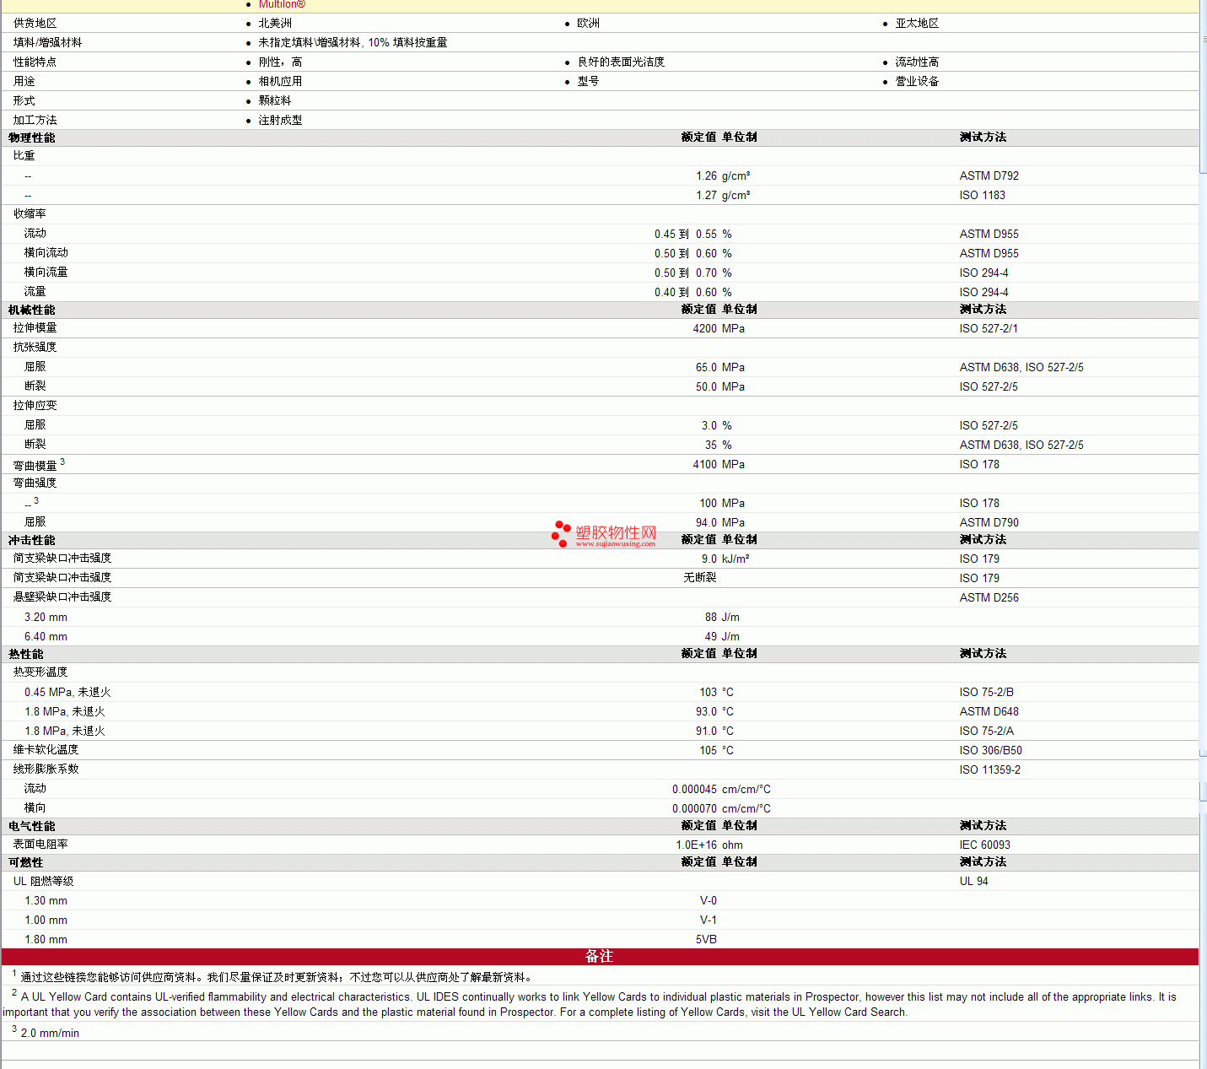The height and width of the screenshot is (1069, 1207).
Task: Click the ISO 1183 test method cell
Action: (982, 196)
